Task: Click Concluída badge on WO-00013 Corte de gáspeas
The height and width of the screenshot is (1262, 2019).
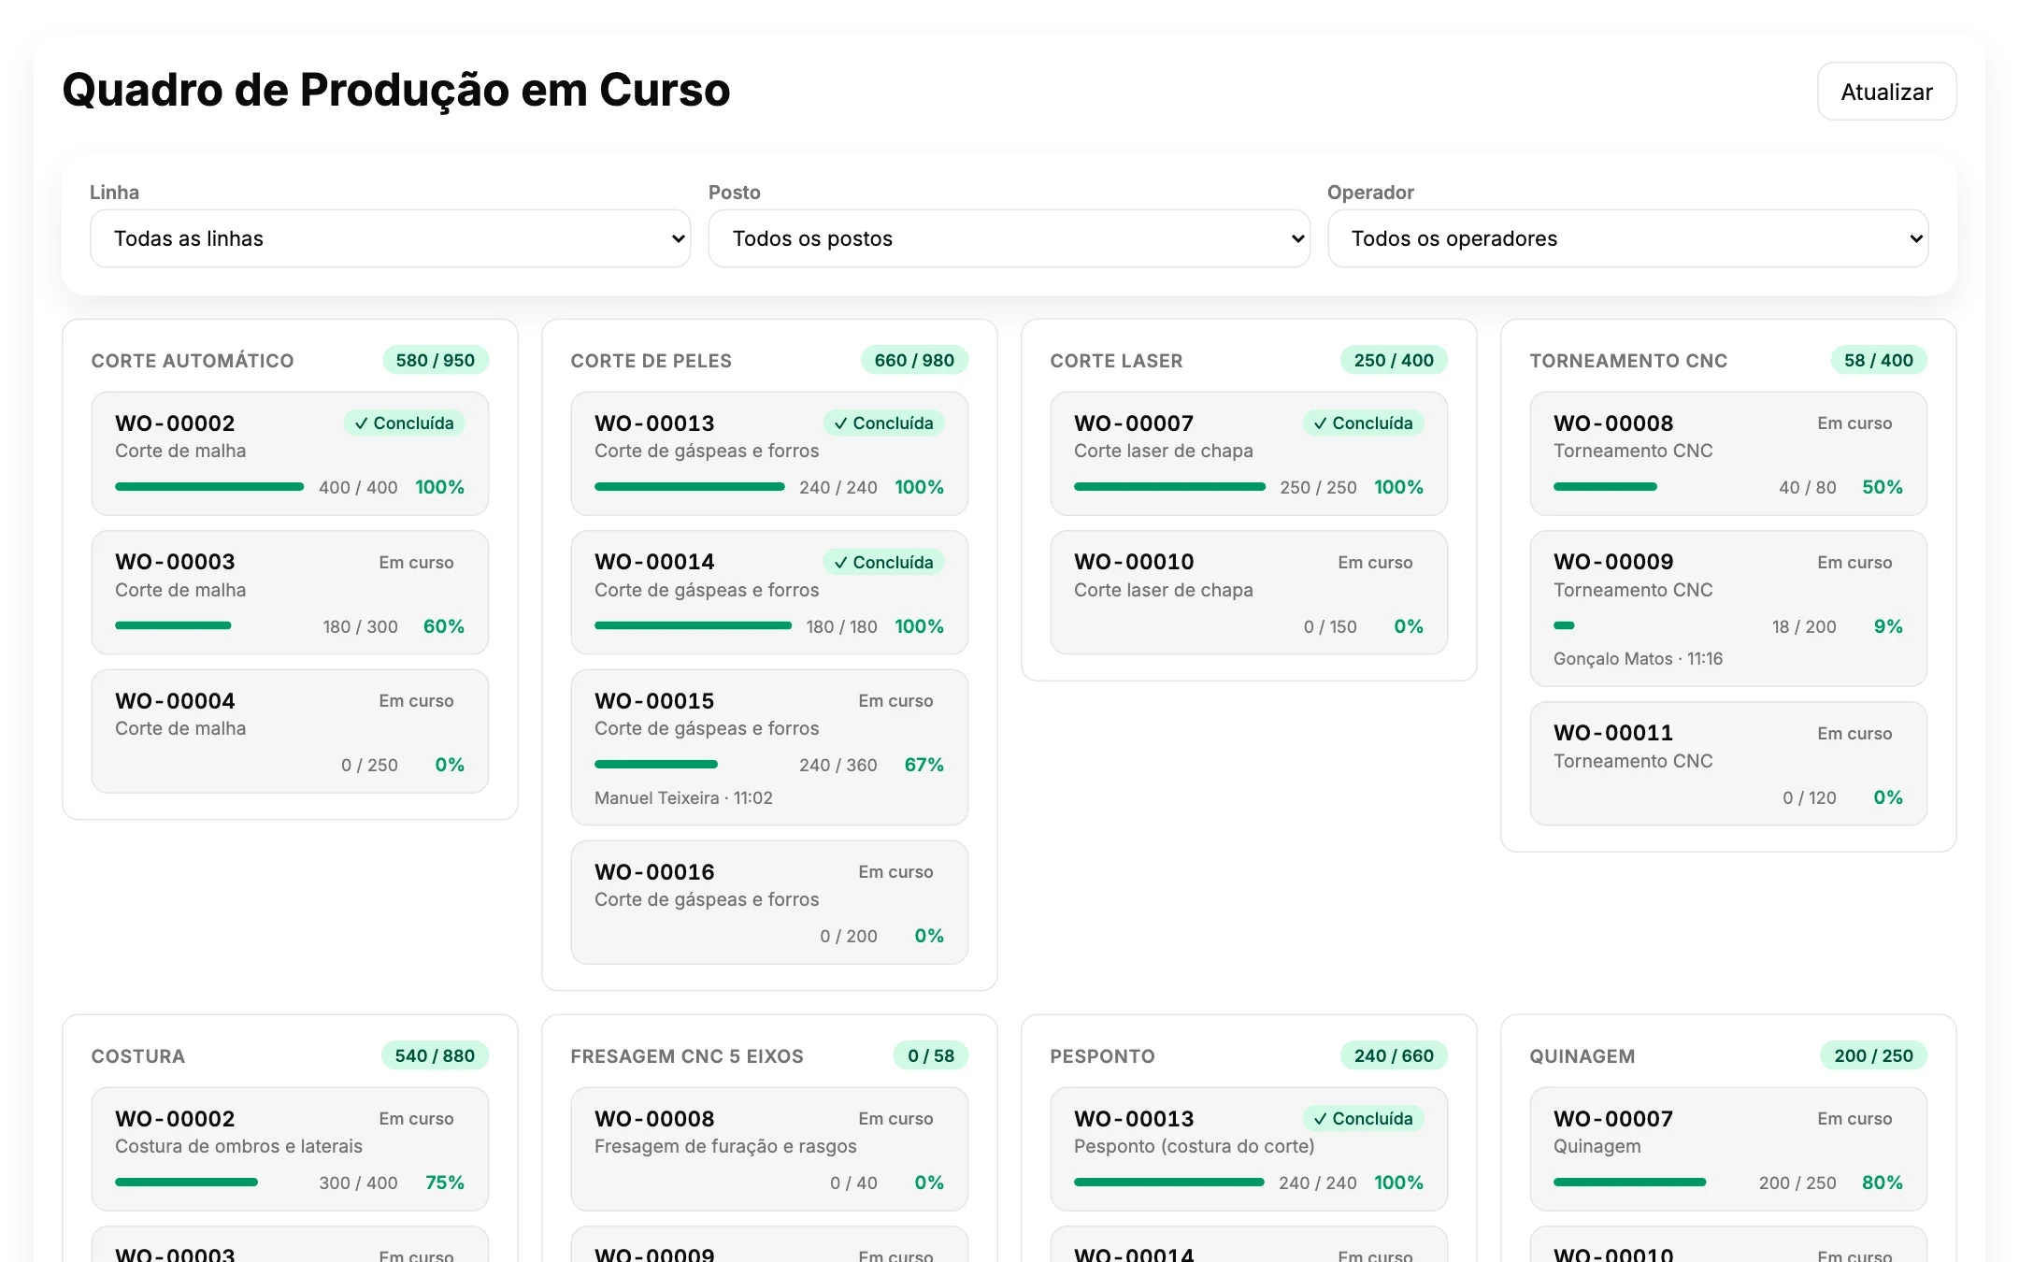Action: click(x=884, y=423)
